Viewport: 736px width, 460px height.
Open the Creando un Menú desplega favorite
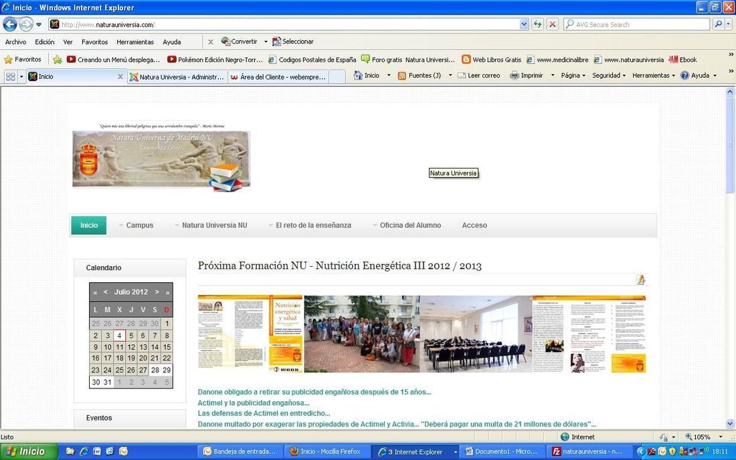(113, 60)
